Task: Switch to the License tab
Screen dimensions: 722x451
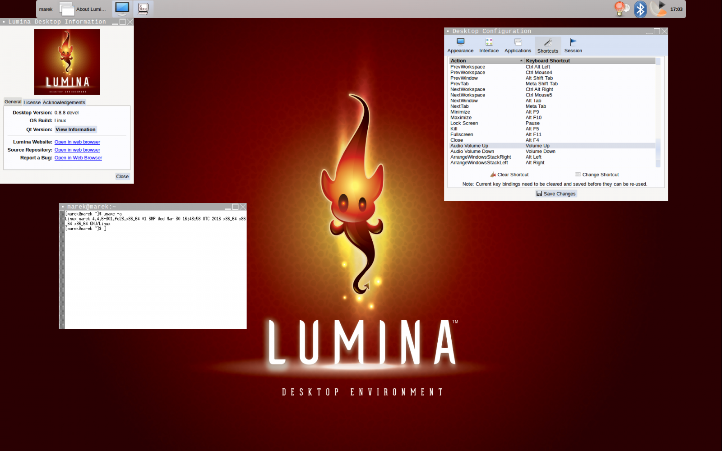Action: (x=32, y=102)
